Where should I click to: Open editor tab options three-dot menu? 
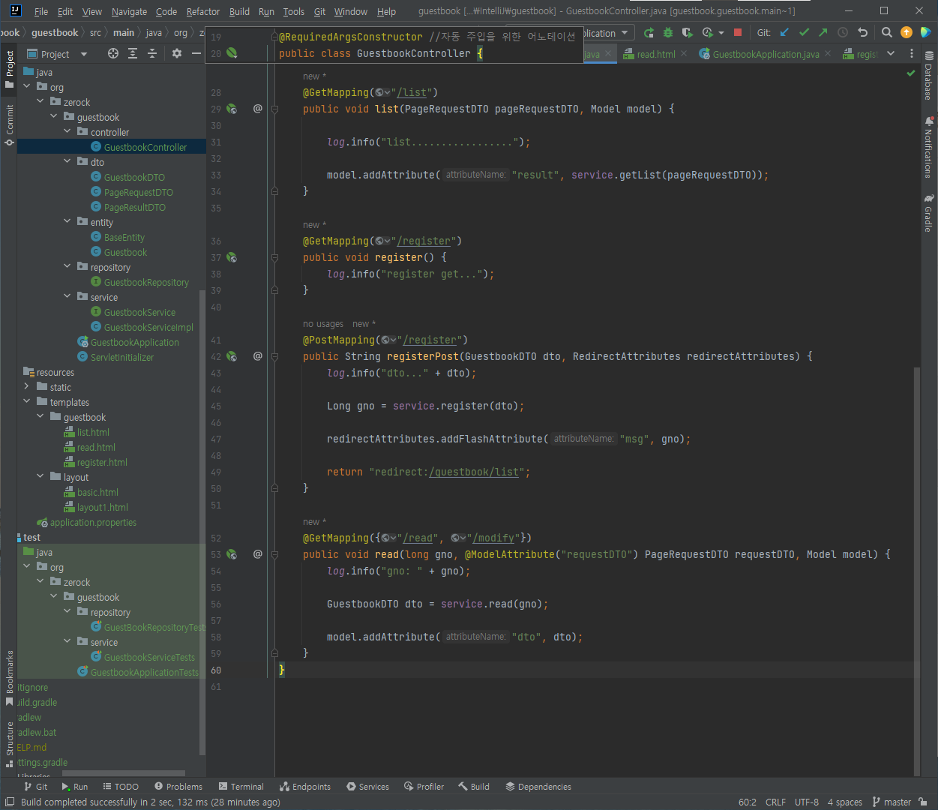[912, 53]
